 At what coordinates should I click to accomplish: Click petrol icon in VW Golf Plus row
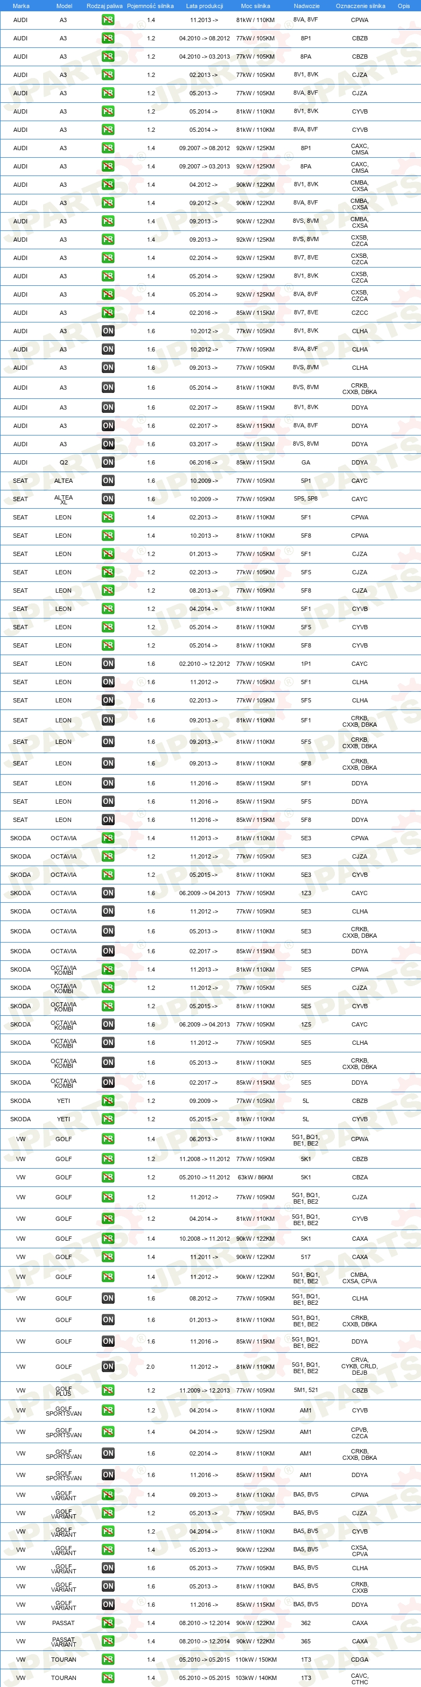(108, 1390)
